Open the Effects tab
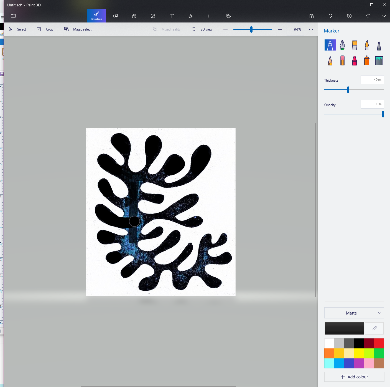 tap(191, 16)
